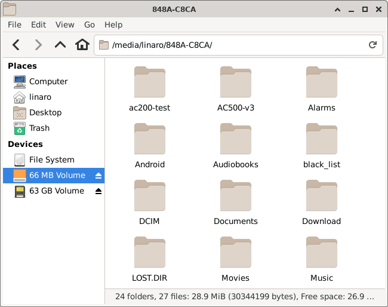The width and height of the screenshot is (388, 307).
Task: Select the Music folder icon
Action: 321,252
